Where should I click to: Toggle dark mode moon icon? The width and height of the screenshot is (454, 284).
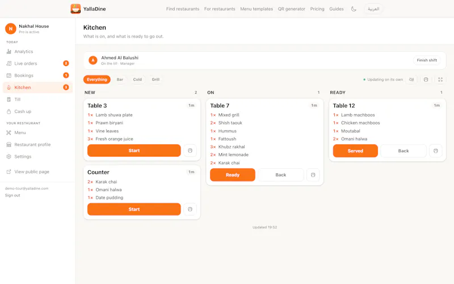(354, 9)
